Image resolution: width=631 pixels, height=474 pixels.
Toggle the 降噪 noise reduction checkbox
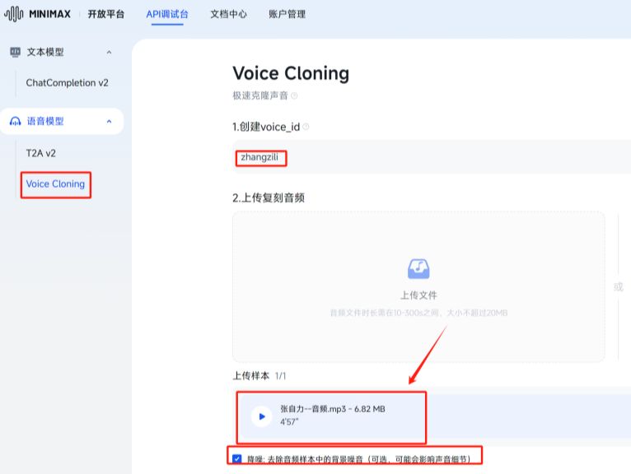[237, 458]
